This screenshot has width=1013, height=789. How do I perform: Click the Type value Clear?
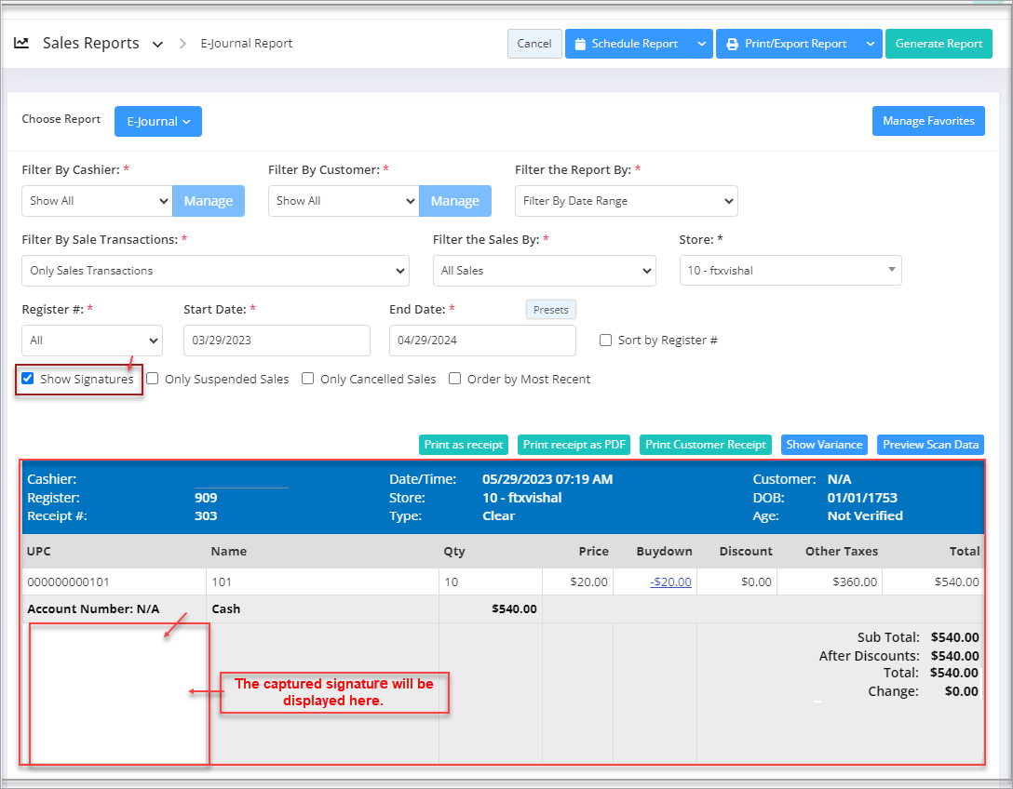point(499,515)
